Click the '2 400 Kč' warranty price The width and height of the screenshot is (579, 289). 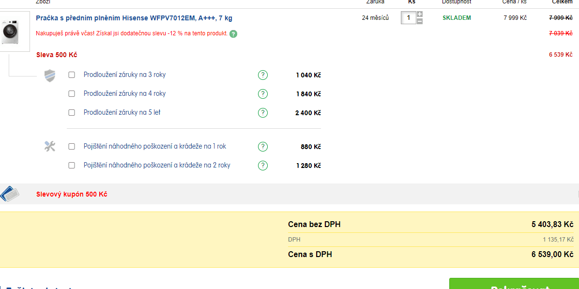click(308, 113)
